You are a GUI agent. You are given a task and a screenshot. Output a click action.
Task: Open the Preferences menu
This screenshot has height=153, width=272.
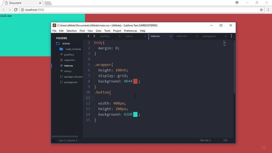tap(130, 31)
